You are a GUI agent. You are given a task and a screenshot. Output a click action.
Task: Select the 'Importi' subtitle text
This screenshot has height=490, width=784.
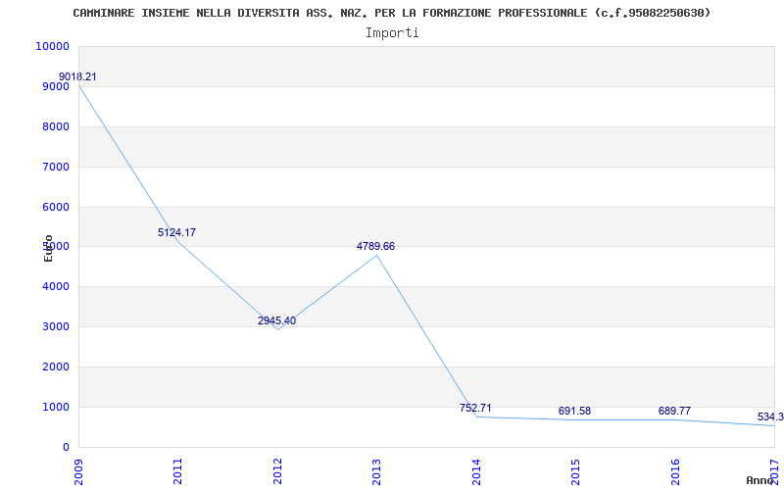pyautogui.click(x=392, y=33)
